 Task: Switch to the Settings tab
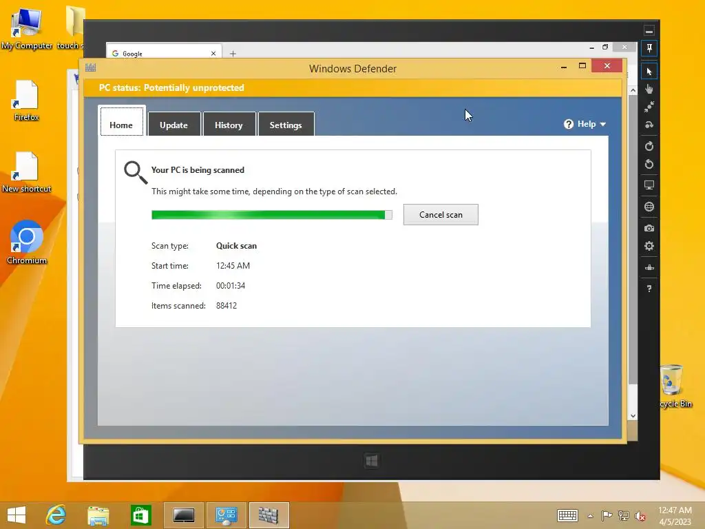point(286,125)
